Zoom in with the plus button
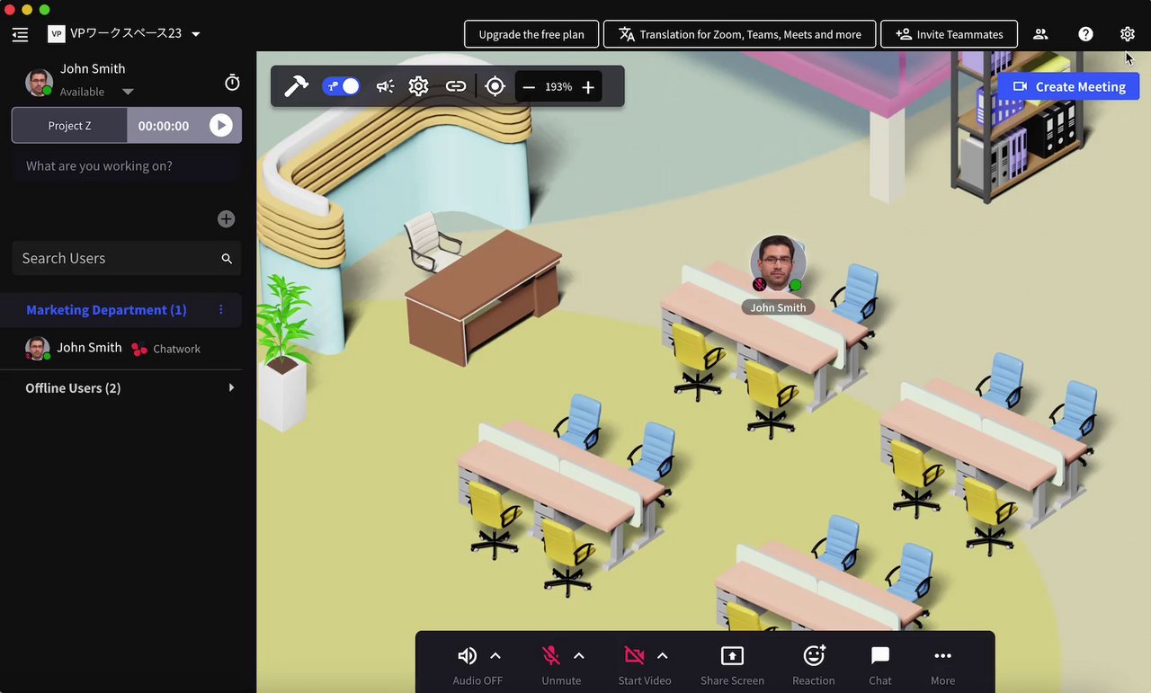 click(588, 87)
